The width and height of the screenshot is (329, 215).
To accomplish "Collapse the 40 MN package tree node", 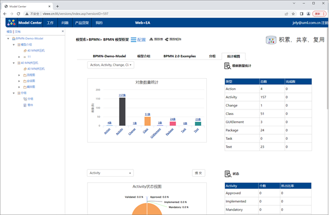I will coord(13,63).
